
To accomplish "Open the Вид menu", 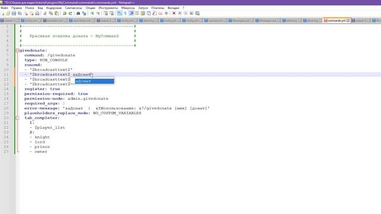I will click(40, 8).
